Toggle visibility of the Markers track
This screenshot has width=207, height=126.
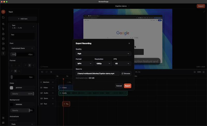click(53, 82)
